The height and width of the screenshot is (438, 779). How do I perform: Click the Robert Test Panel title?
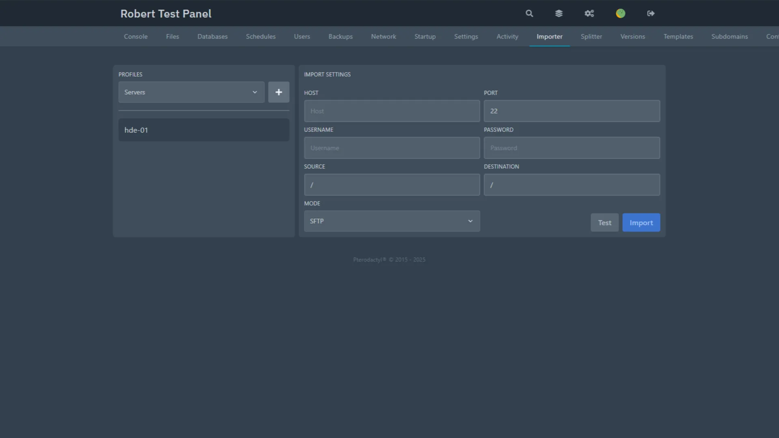point(166,14)
